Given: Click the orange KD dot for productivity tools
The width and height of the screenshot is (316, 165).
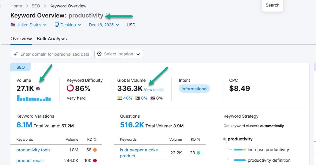Looking at the screenshot, I should pyautogui.click(x=95, y=150).
